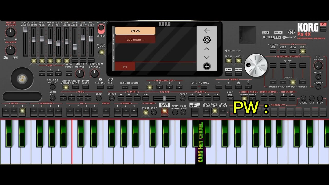Image resolution: width=329 pixels, height=185 pixels.
Task: Click the X-Fader crossfade handle
Action: (164, 98)
